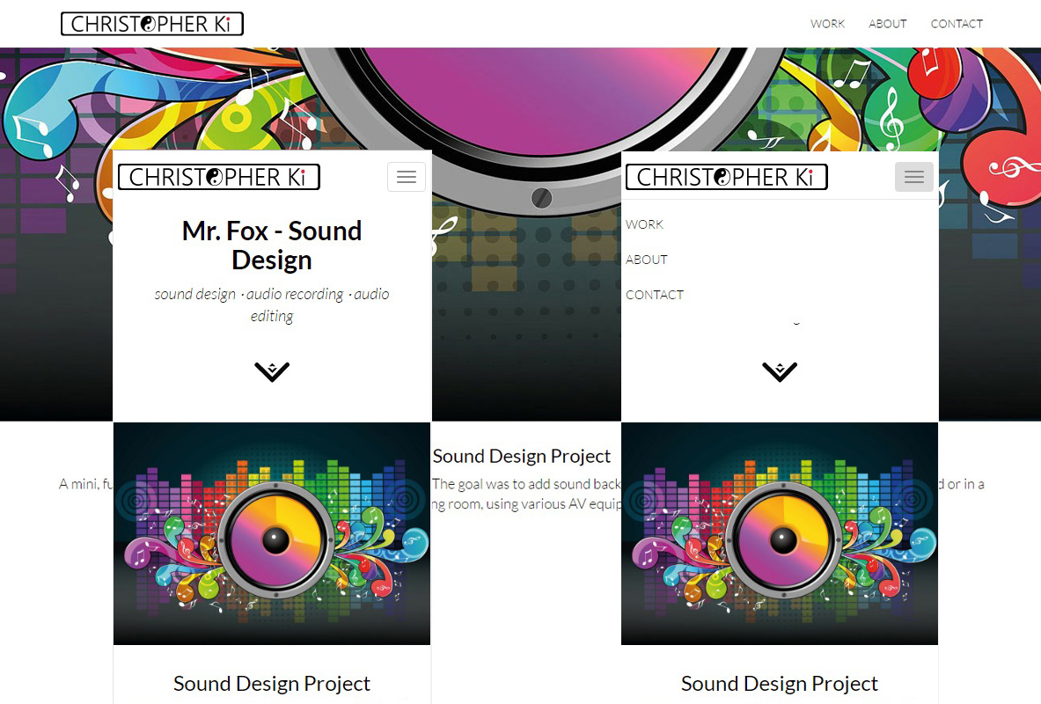Screen dimensions: 1041x704
Task: Open CONTACT in the top navigation bar
Action: point(957,24)
